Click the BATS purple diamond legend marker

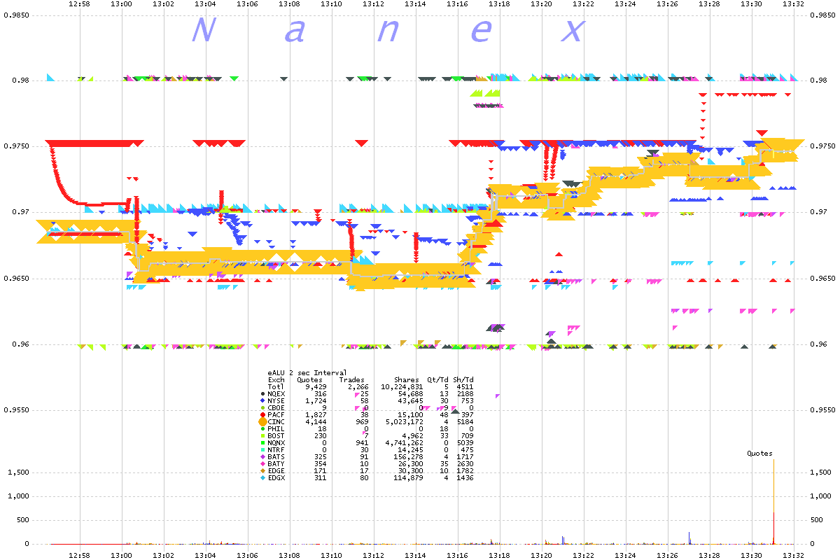click(263, 457)
